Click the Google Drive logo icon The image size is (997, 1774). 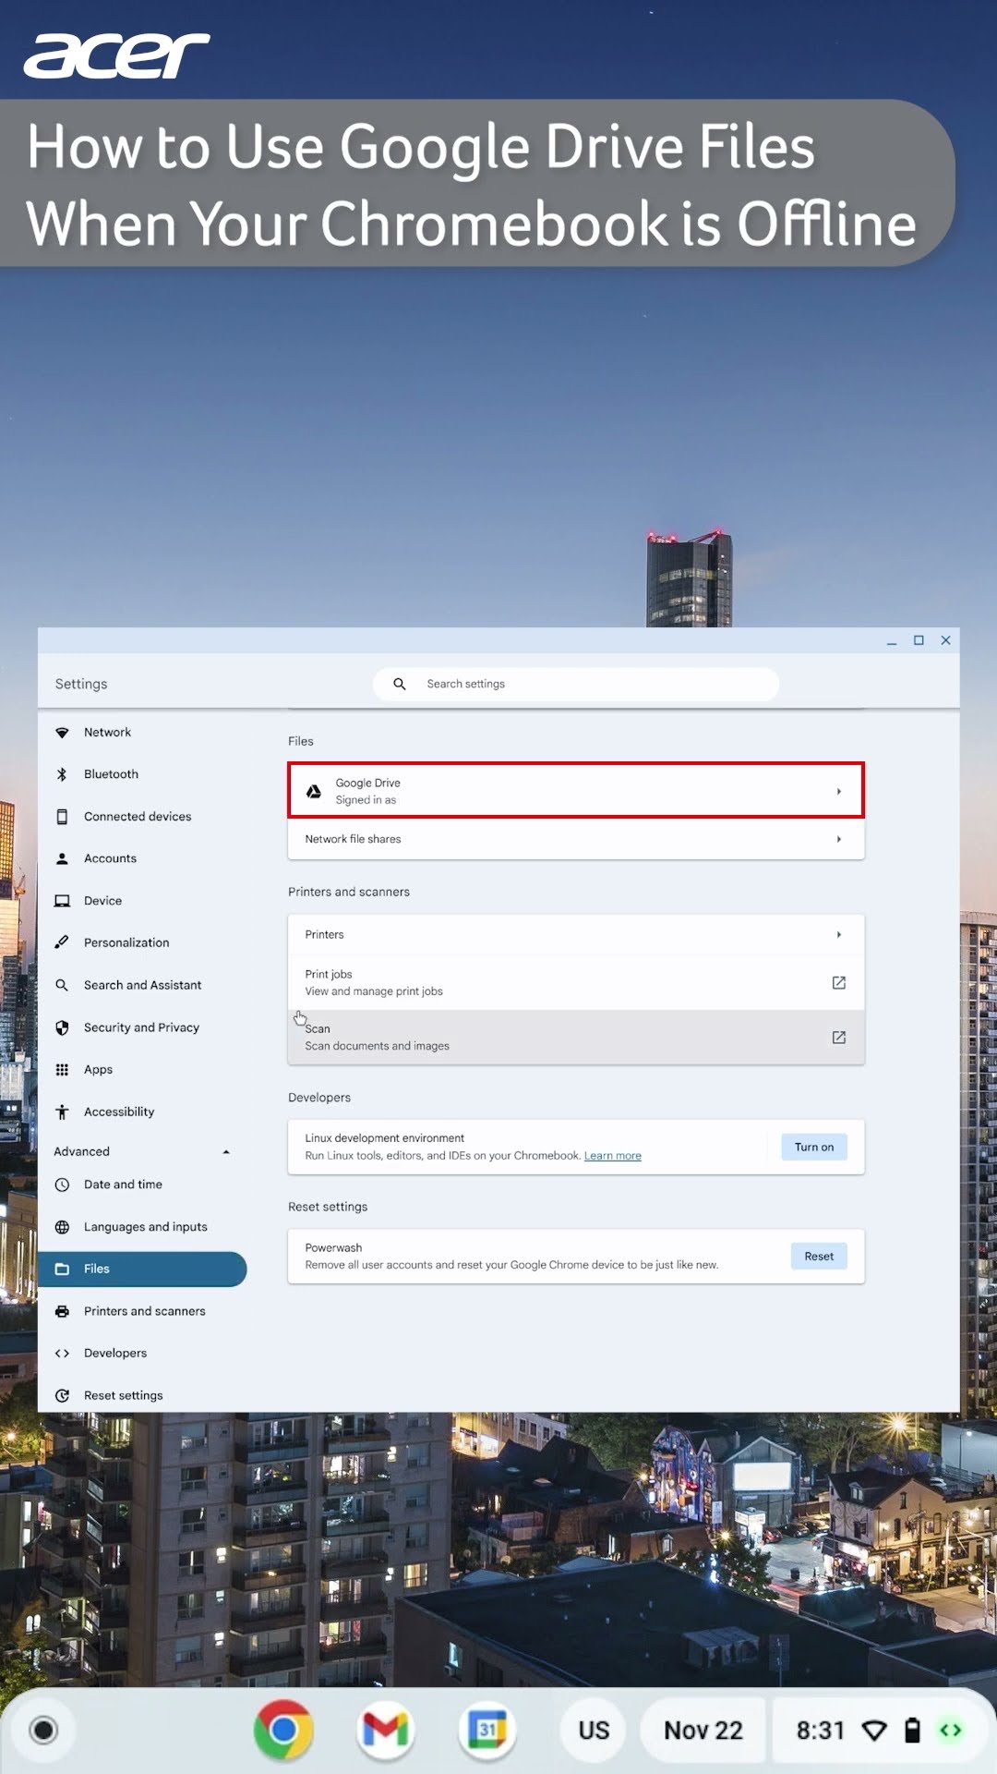(314, 791)
